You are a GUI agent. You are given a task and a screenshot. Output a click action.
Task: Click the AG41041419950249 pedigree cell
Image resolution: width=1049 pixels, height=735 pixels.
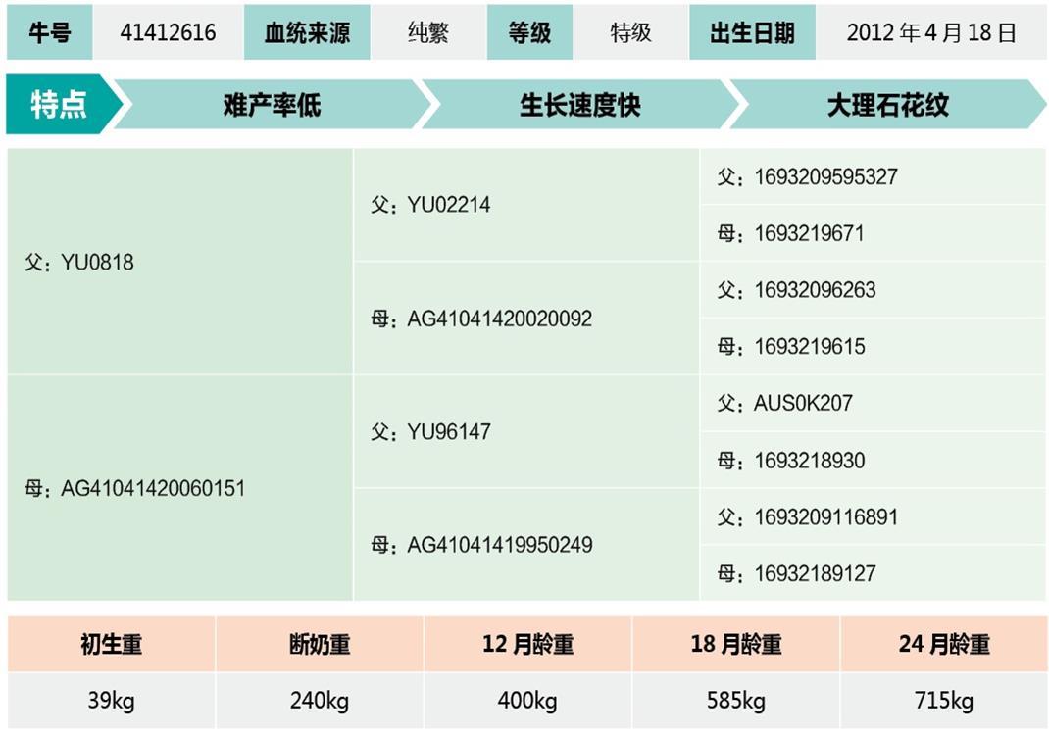click(x=480, y=545)
